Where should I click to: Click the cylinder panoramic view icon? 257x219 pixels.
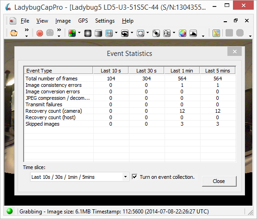click(98, 33)
